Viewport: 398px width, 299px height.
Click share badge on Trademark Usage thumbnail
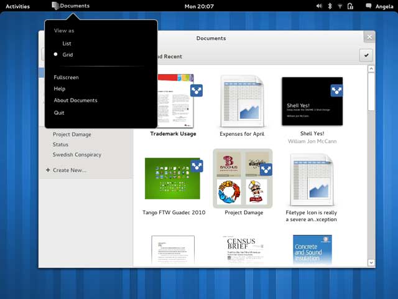[197, 90]
